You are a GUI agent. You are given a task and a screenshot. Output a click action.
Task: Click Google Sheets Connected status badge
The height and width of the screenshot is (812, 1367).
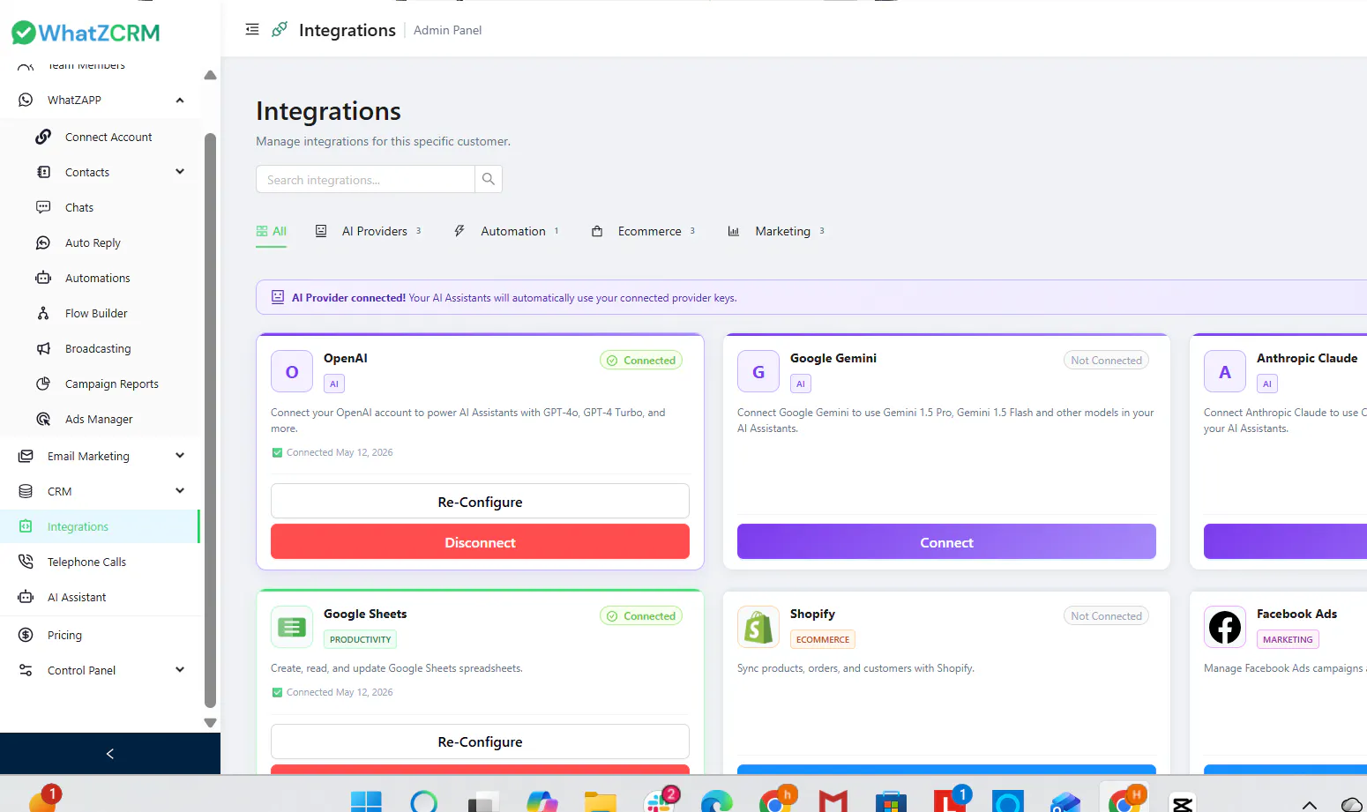641,615
